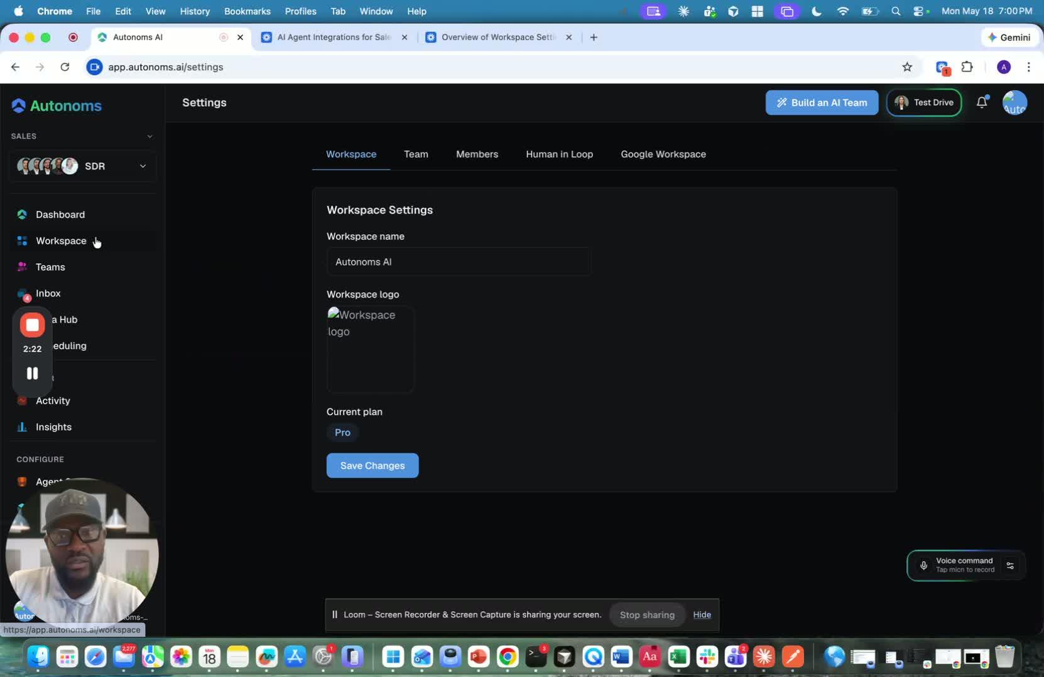Open the Bookmarks menu

pyautogui.click(x=247, y=11)
